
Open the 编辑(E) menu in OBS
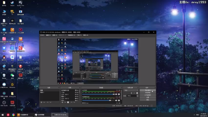48,35
